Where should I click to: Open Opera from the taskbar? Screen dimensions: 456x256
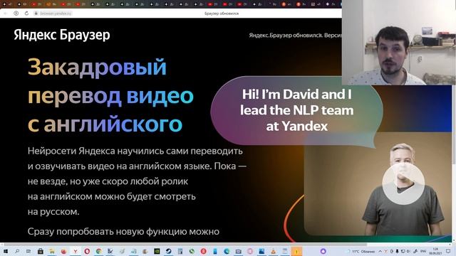tap(87, 251)
